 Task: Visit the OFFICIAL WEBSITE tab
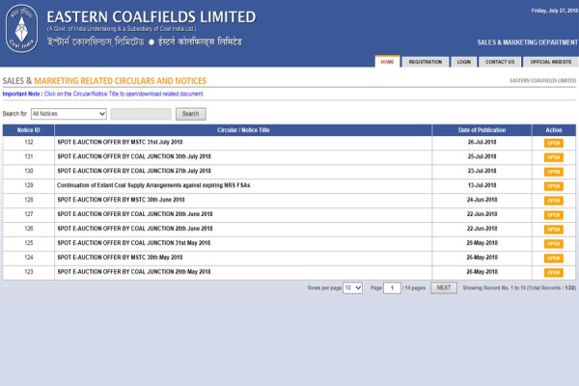tap(551, 62)
